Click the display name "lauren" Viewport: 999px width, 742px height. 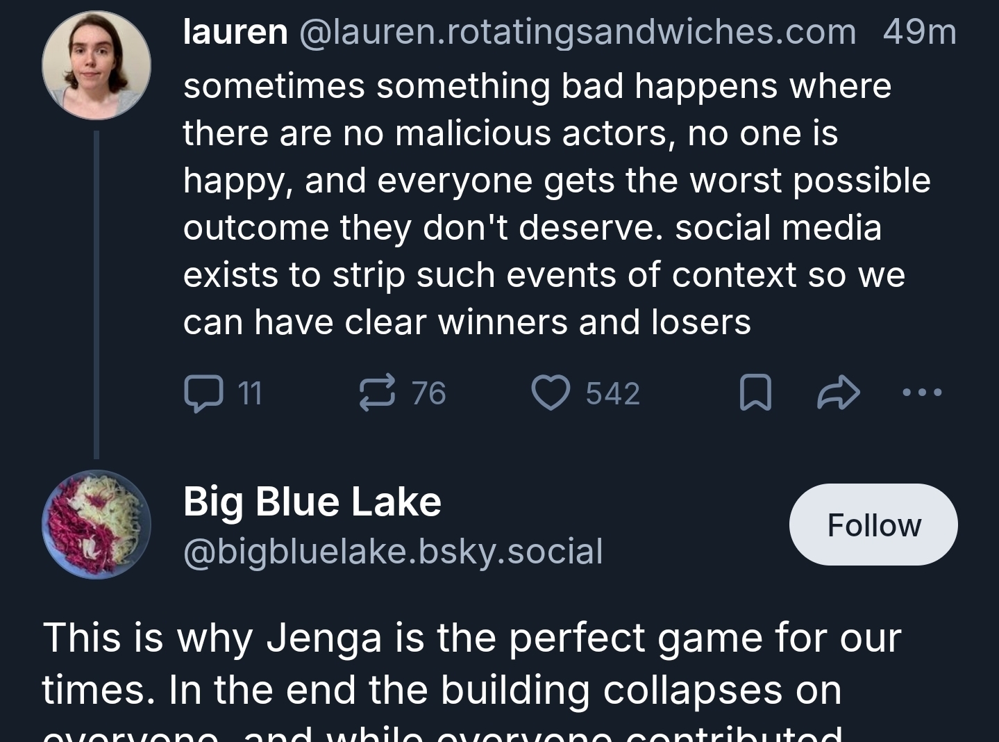pos(235,32)
